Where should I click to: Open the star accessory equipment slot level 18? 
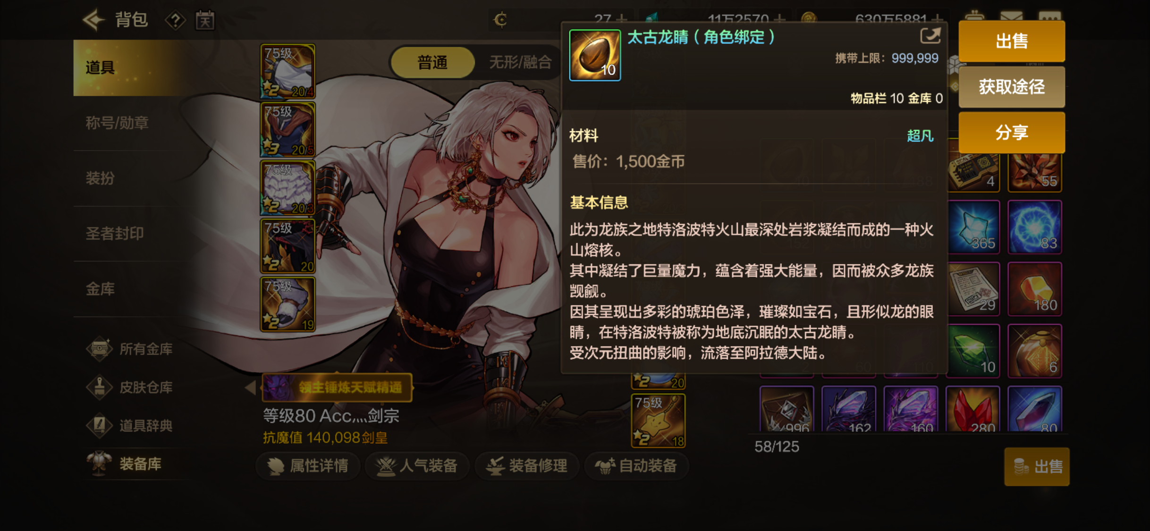658,421
